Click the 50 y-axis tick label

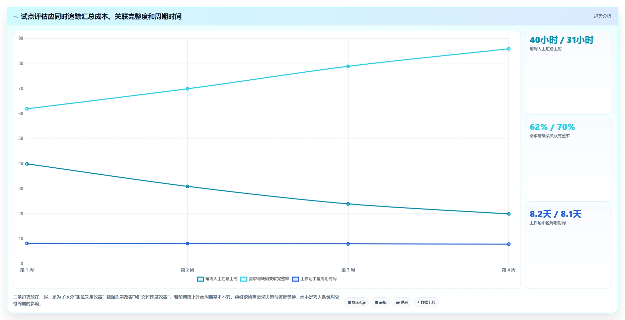pos(21,139)
